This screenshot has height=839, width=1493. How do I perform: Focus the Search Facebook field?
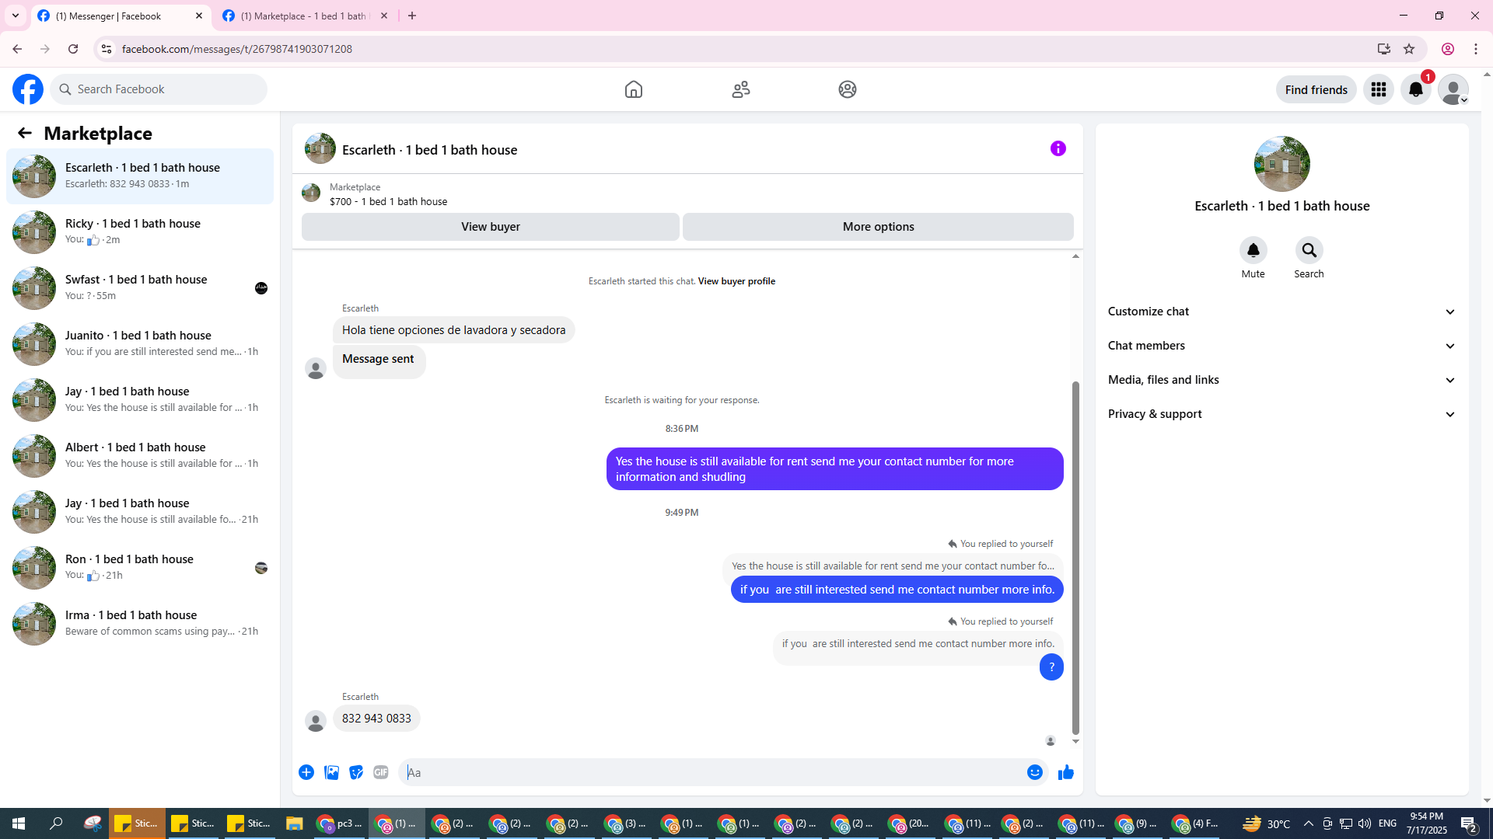pyautogui.click(x=159, y=89)
